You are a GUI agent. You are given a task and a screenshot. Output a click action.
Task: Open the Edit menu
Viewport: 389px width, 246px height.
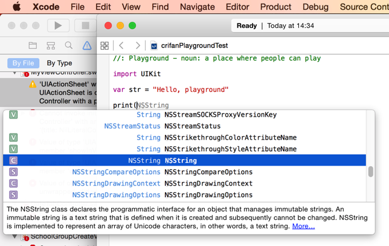(x=103, y=7)
